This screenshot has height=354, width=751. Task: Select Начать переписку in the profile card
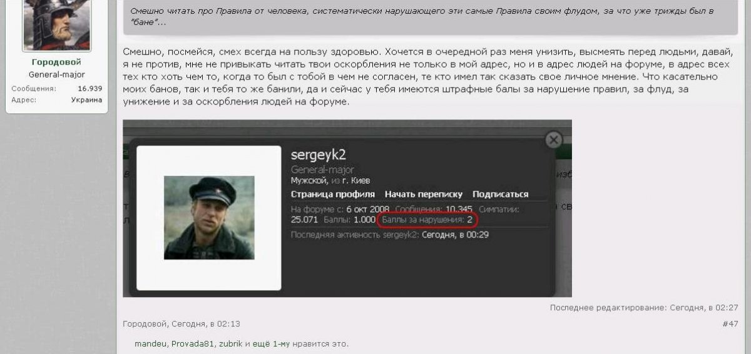coord(424,195)
